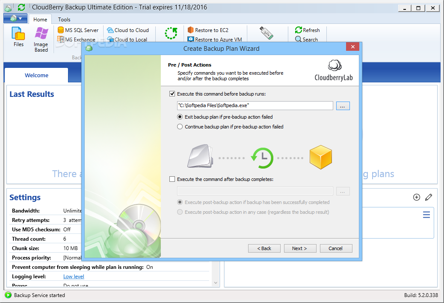Open the Low level logging link

tap(74, 277)
